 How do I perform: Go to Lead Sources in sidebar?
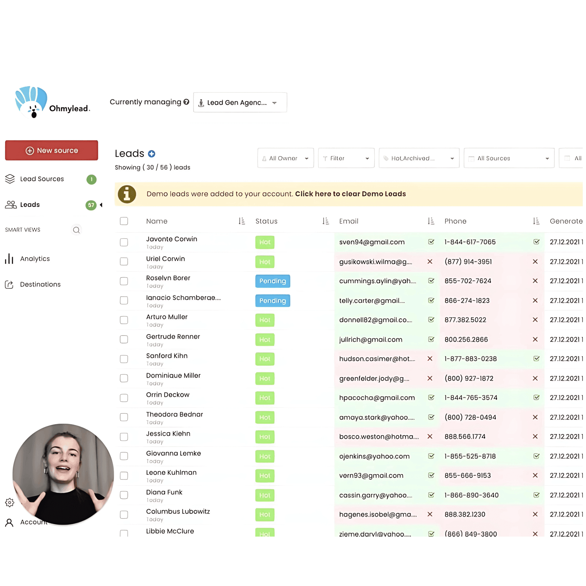(42, 179)
